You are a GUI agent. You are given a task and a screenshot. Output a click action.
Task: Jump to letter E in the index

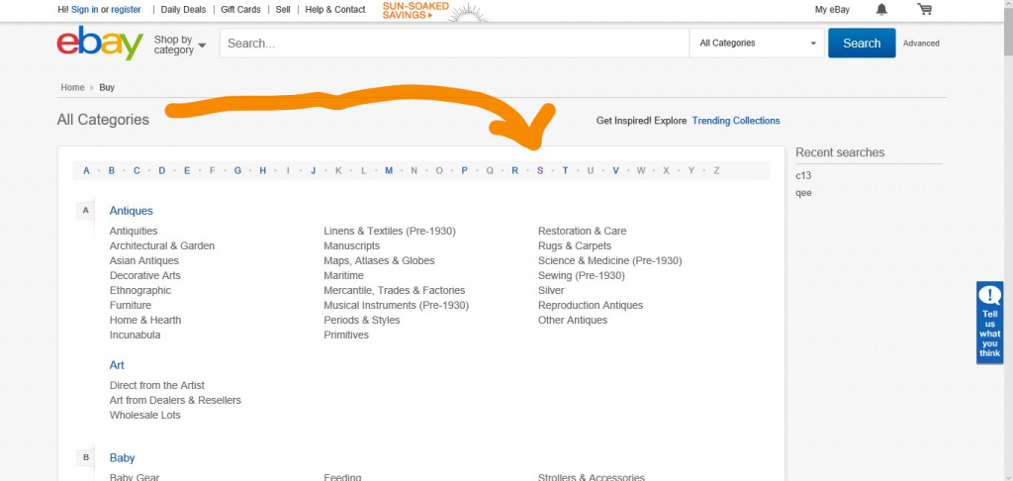click(187, 170)
